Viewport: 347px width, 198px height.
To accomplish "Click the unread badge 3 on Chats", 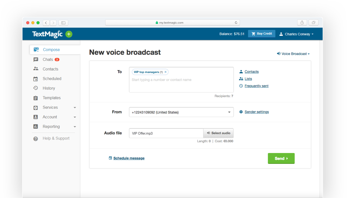I will (57, 59).
